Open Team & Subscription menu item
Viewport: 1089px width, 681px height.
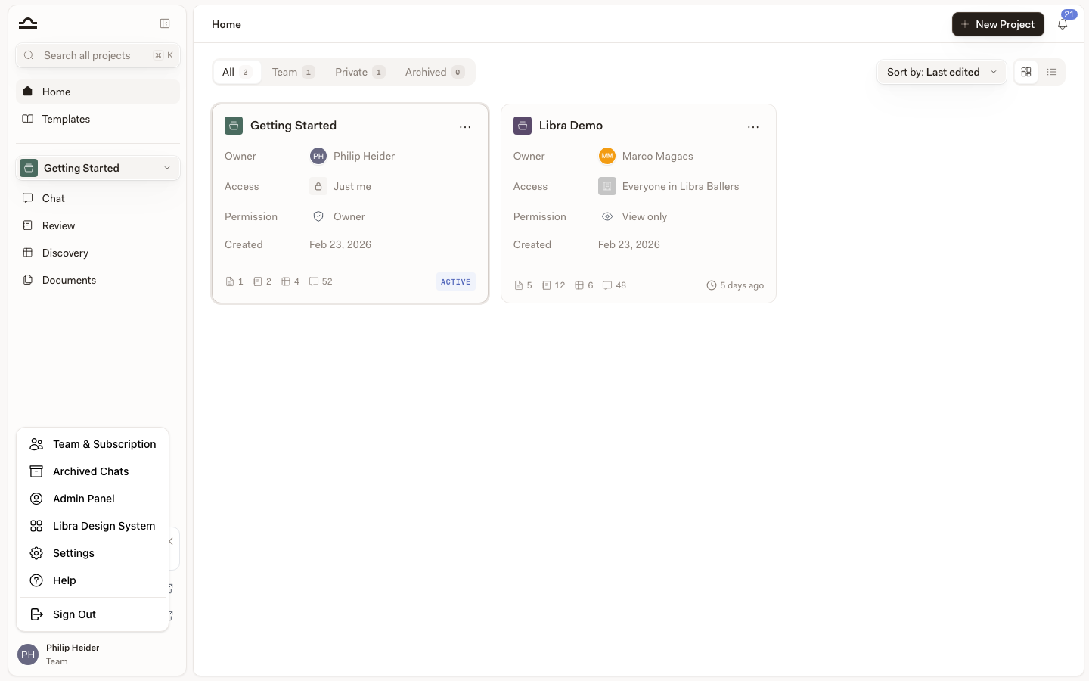[92, 444]
